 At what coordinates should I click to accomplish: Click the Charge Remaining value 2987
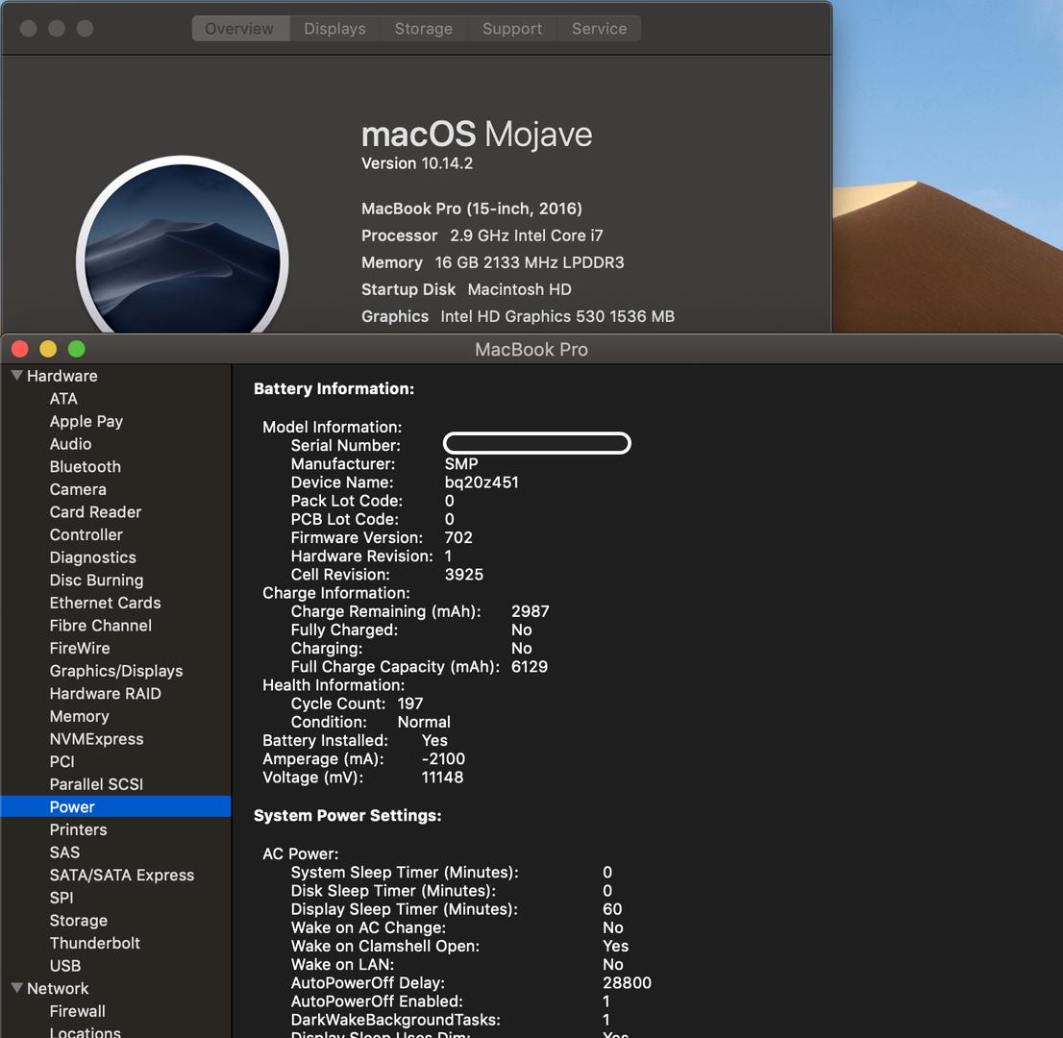pos(531,611)
